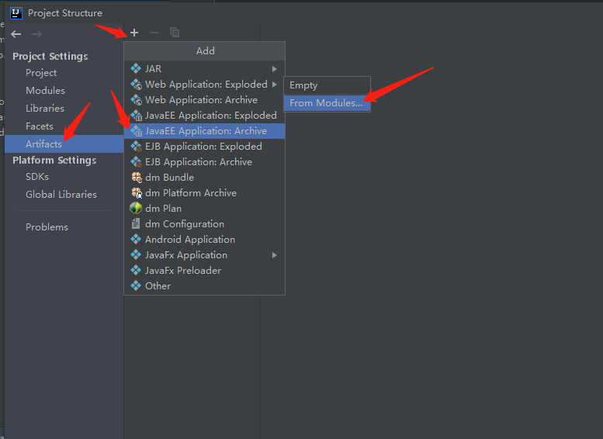This screenshot has height=439, width=603.
Task: Open Project in Project Settings
Action: click(x=64, y=73)
